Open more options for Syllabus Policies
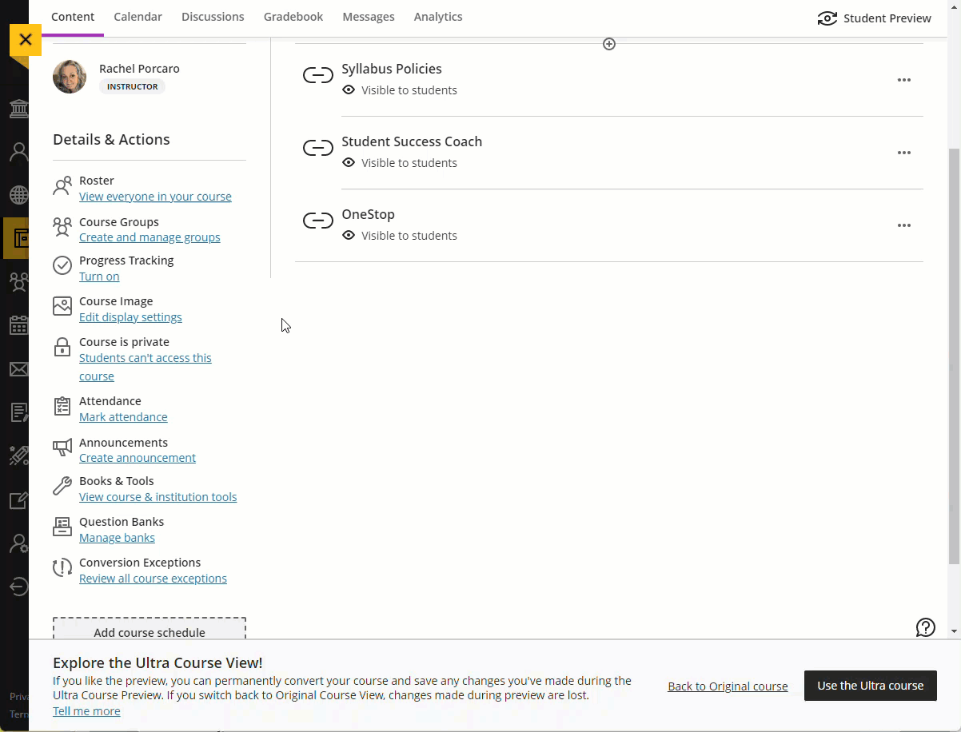Viewport: 961px width, 732px height. click(903, 80)
